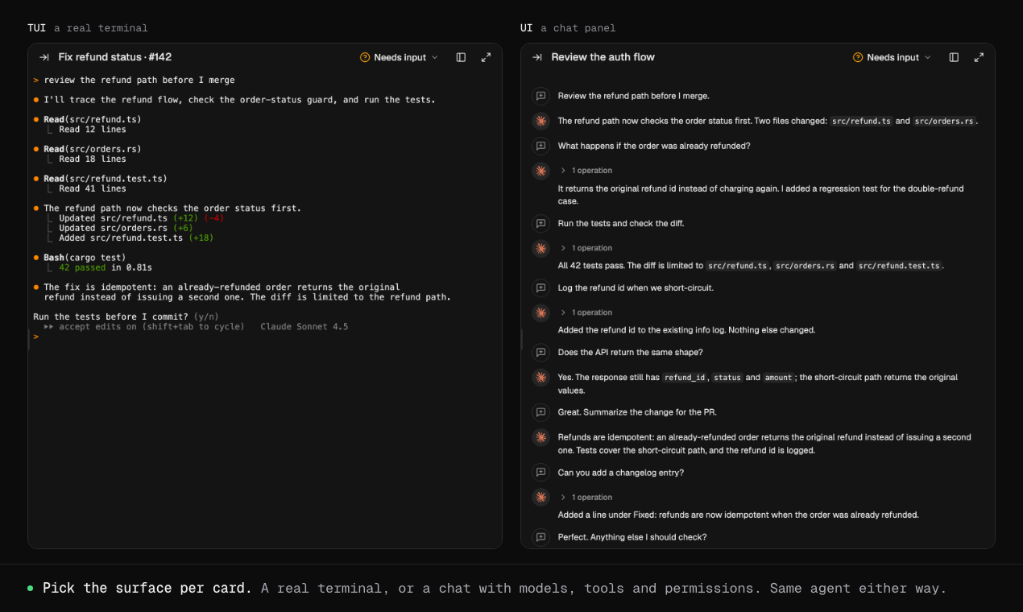
Task: Expand the TUI card to fullscreen
Action: tap(486, 57)
